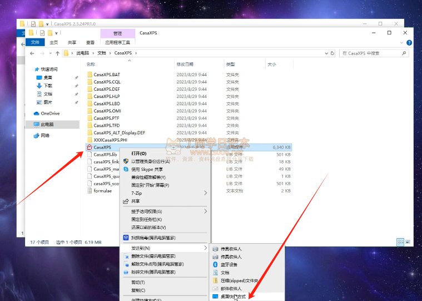Click the blue help question mark icon
The width and height of the screenshot is (422, 301).
pyautogui.click(x=409, y=42)
